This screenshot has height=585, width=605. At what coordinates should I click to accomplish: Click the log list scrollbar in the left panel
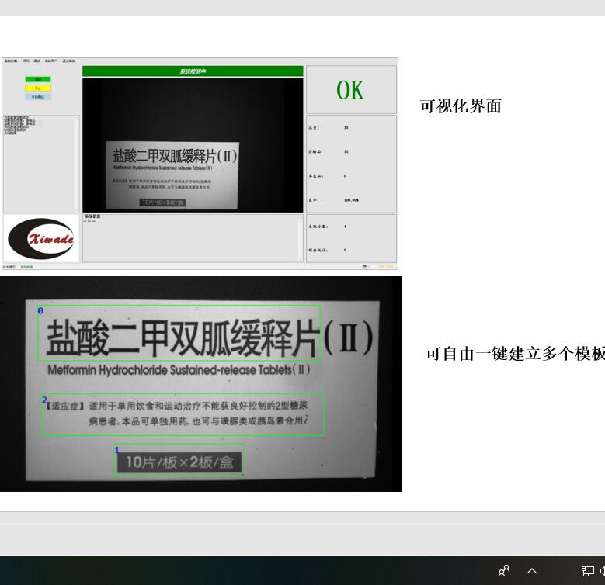point(77,163)
